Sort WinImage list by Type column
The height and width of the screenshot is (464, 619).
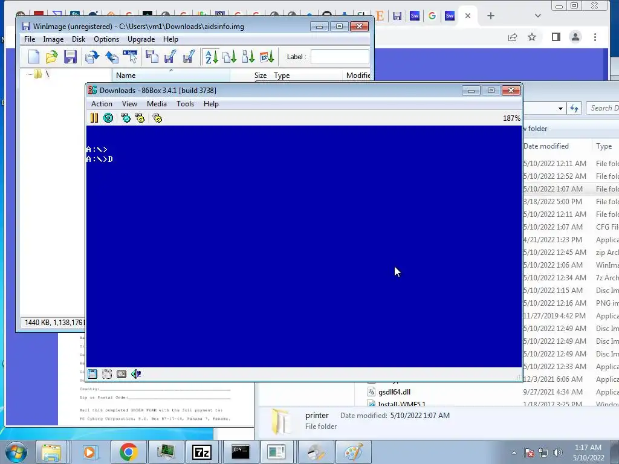coord(306,76)
